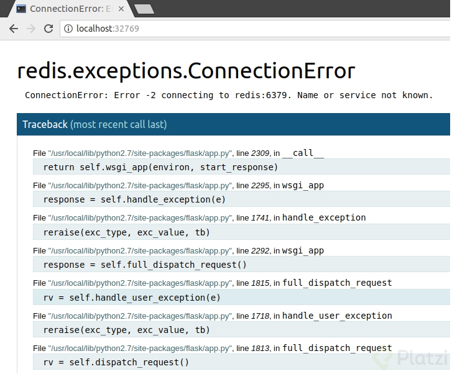Expand the response = self.full_dispatch_request() code line

145,265
